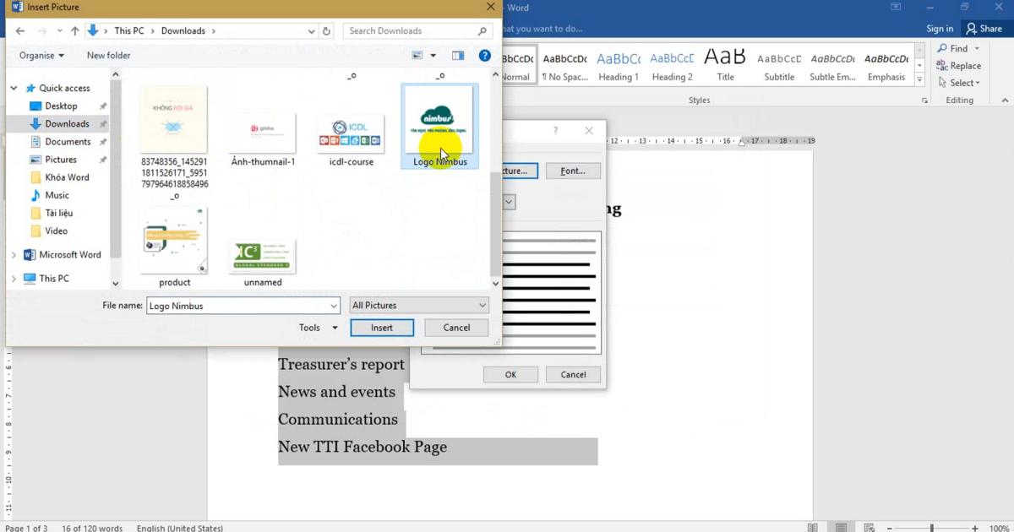The height and width of the screenshot is (532, 1014).
Task: Select the icdl-course image thumbnail
Action: tap(351, 133)
